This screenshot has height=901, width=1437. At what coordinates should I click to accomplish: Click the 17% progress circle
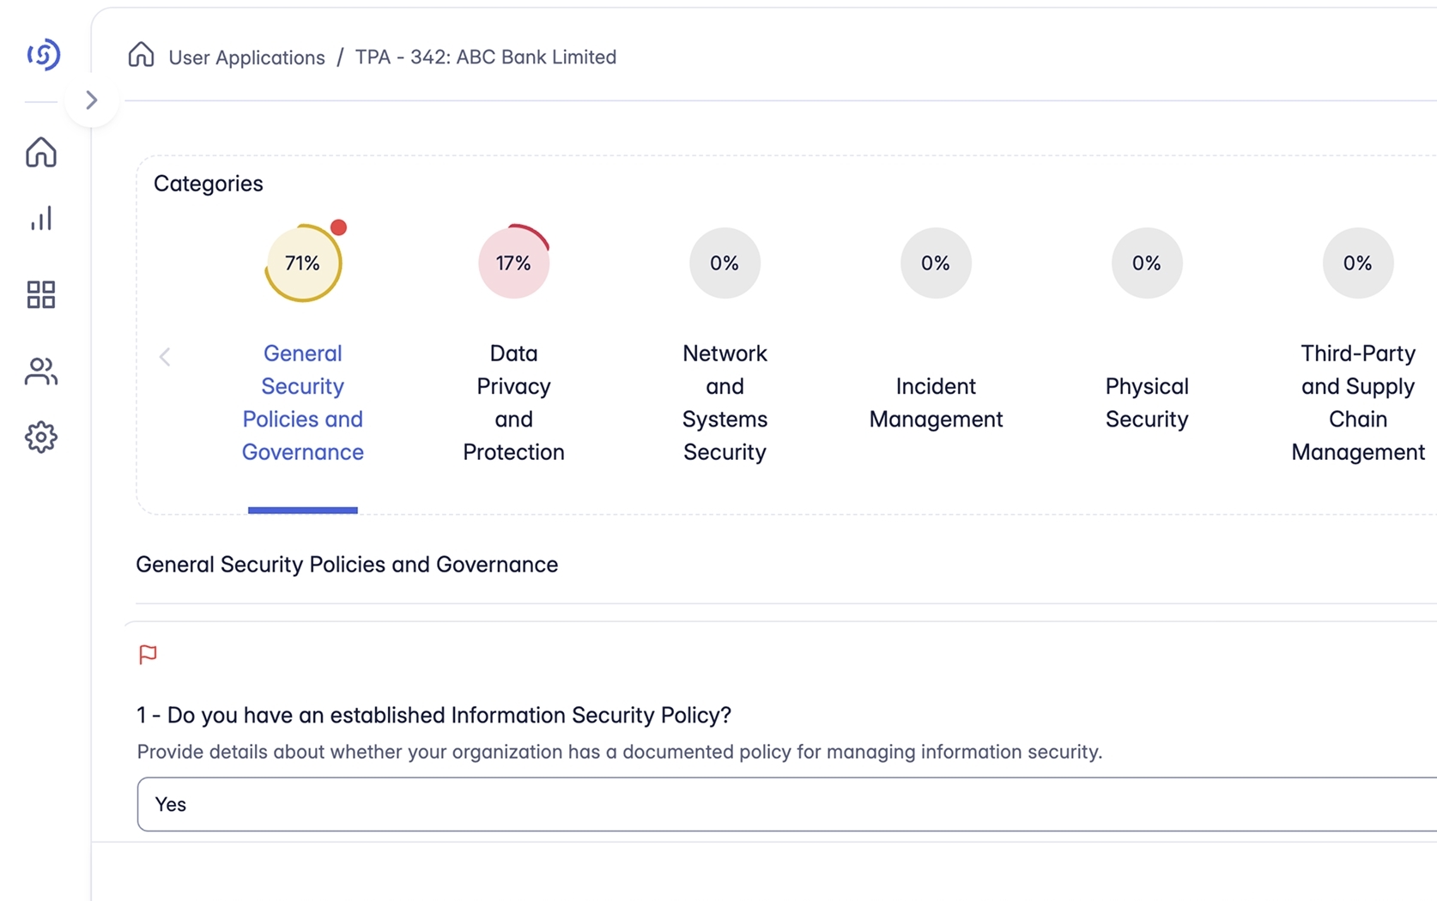coord(513,263)
